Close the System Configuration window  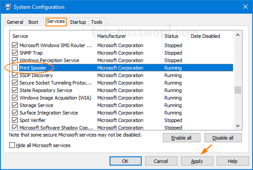tap(245, 7)
